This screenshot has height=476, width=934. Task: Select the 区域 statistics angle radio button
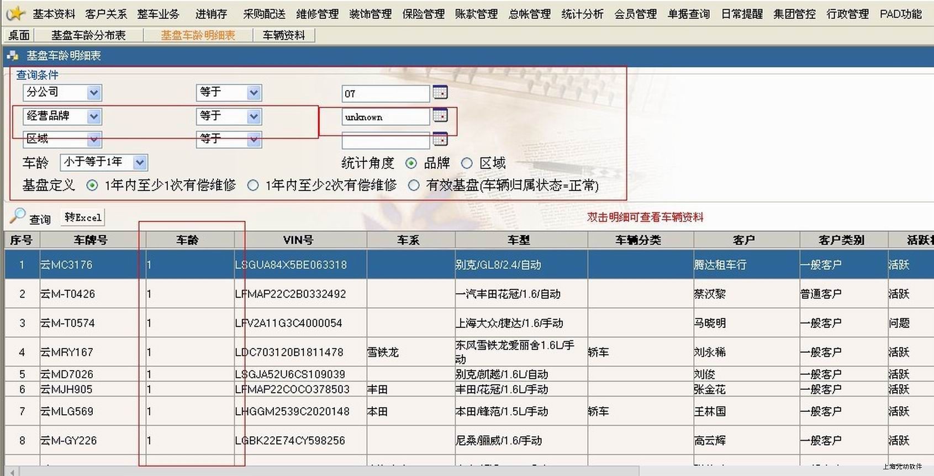click(467, 163)
